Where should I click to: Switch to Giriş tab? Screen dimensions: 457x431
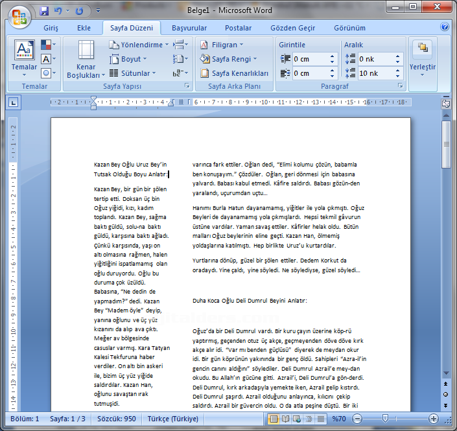(51, 28)
